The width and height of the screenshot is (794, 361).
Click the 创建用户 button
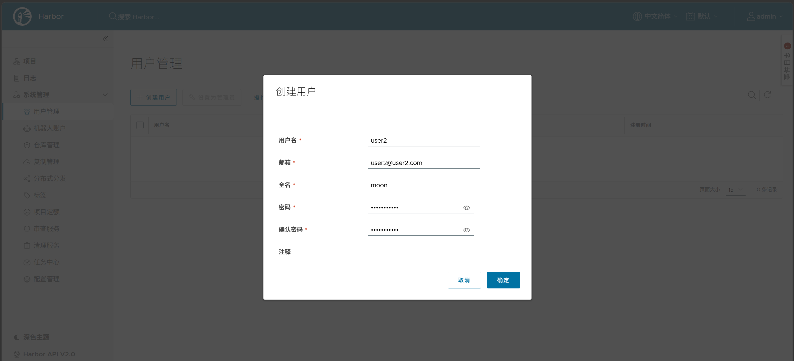pyautogui.click(x=154, y=97)
